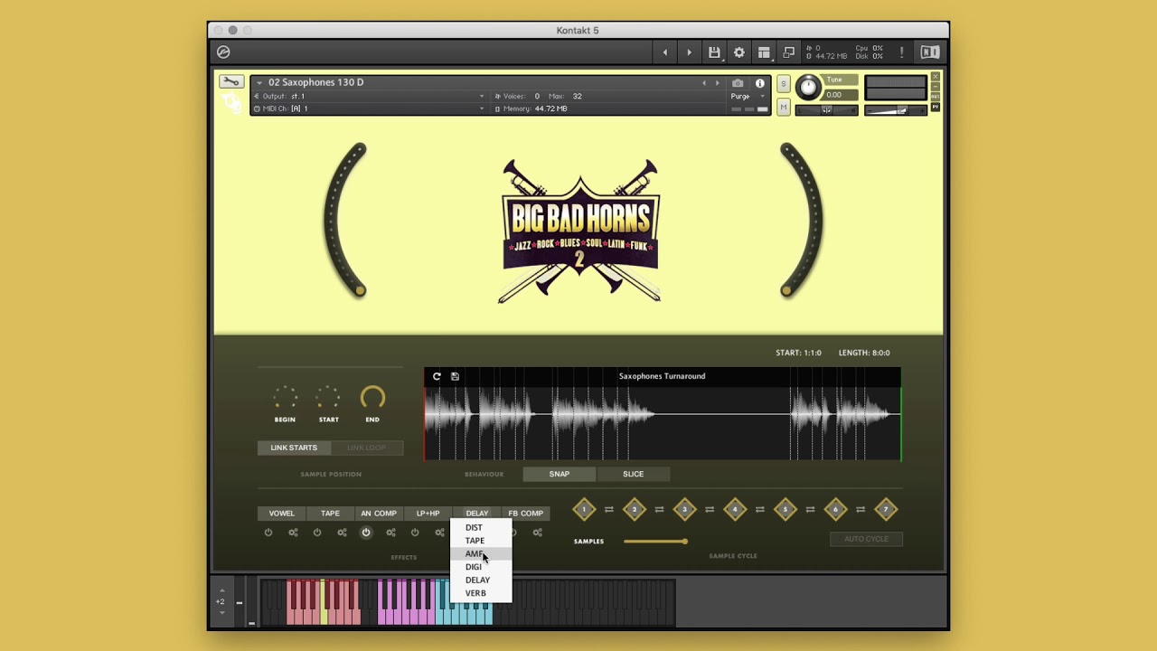Toggle LINK STARTS option
The image size is (1157, 651).
pos(294,448)
